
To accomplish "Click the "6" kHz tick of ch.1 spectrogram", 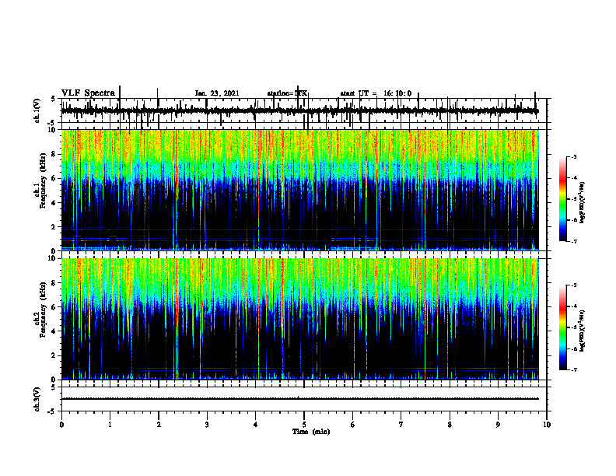I will pos(54,178).
